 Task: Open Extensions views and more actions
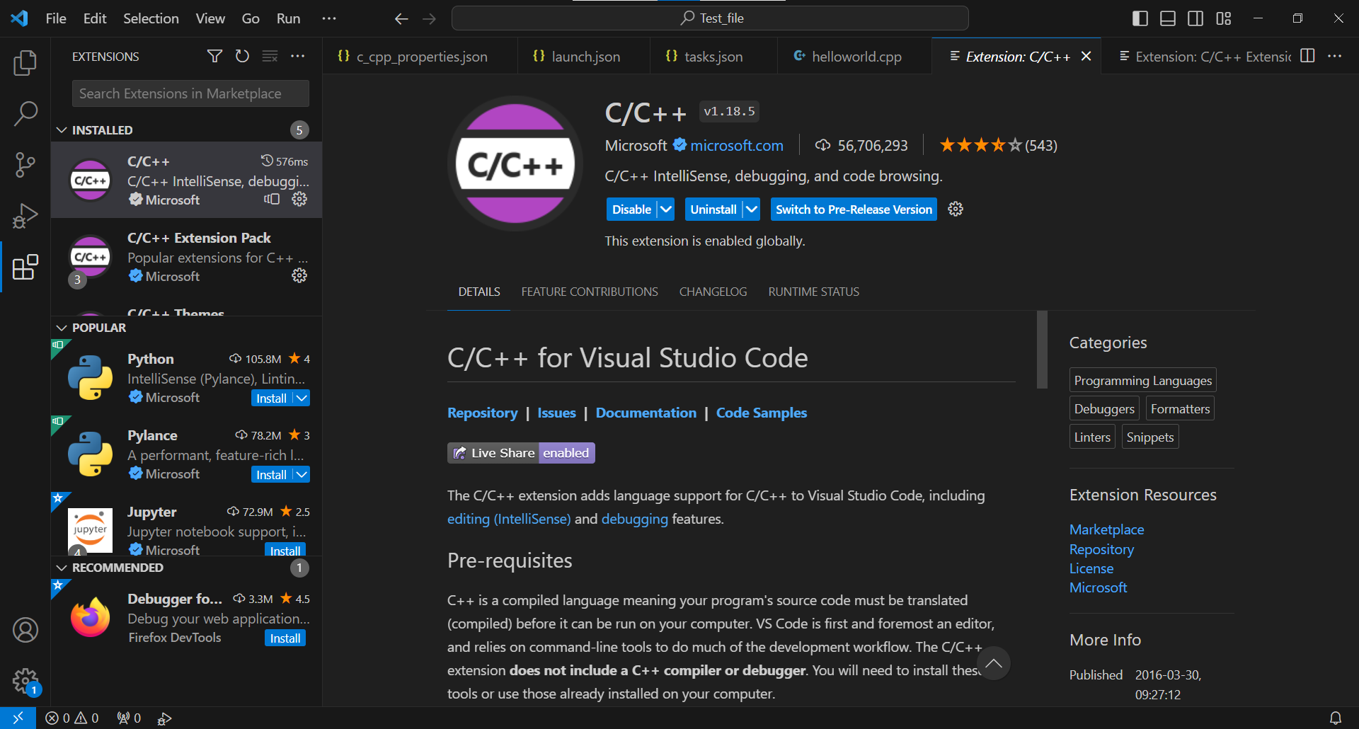(298, 56)
